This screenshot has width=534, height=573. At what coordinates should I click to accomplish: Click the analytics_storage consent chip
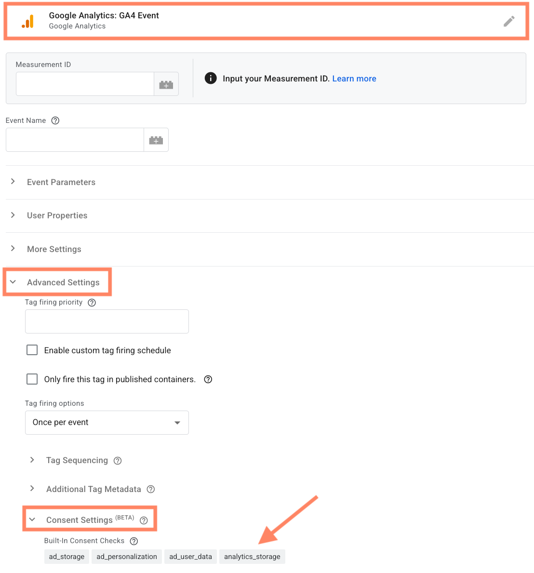click(252, 557)
